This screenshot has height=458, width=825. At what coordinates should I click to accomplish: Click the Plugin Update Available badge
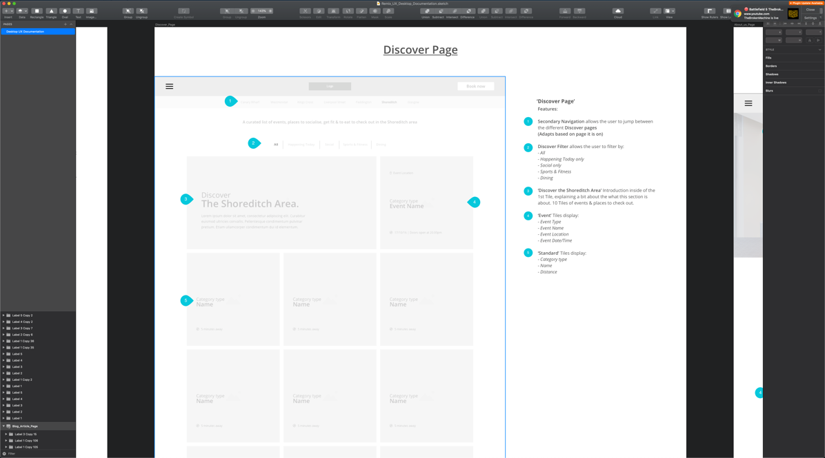pyautogui.click(x=806, y=3)
